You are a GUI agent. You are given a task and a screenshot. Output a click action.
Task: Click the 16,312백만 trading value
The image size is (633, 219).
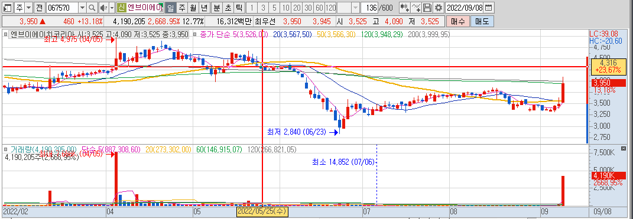235,21
